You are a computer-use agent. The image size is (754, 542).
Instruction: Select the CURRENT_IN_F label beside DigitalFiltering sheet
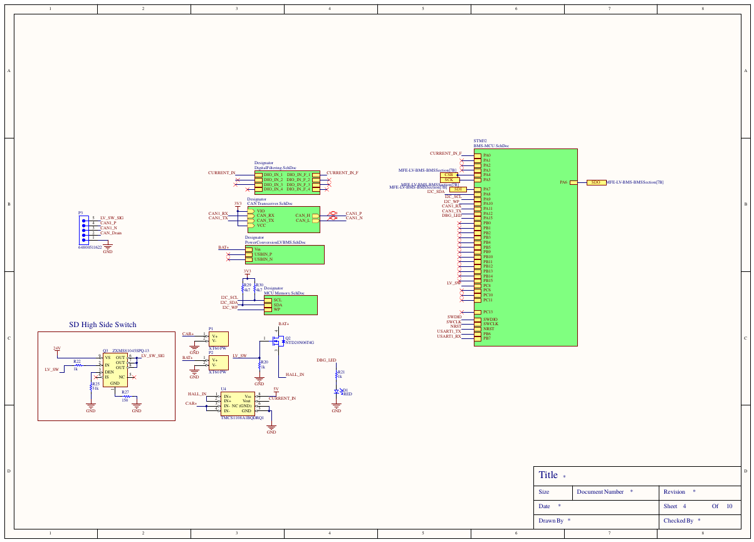pyautogui.click(x=342, y=172)
